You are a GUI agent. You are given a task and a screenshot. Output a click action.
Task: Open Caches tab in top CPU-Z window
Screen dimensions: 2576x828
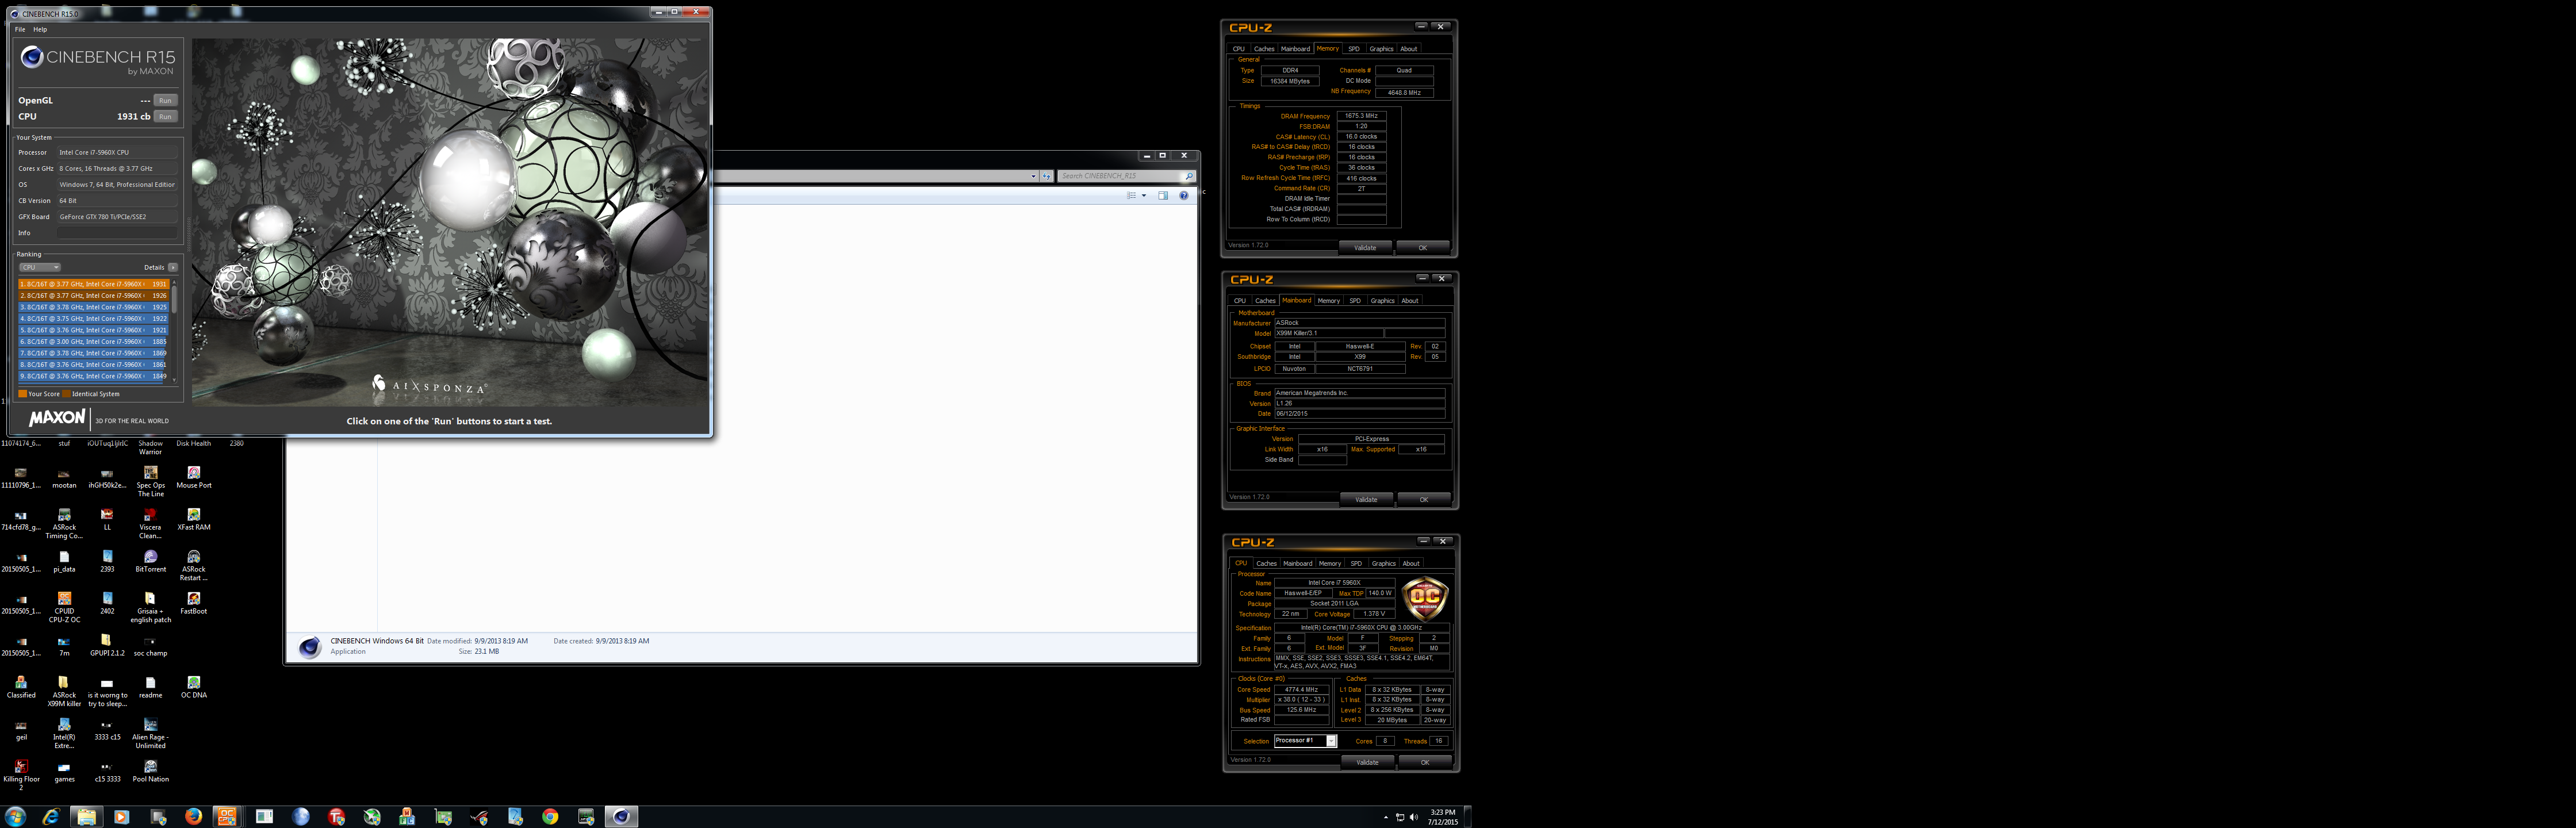(x=1264, y=48)
